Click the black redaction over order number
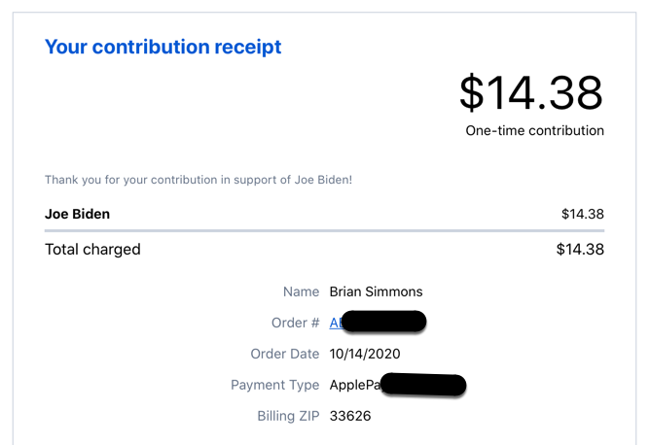The height and width of the screenshot is (445, 650). [383, 322]
